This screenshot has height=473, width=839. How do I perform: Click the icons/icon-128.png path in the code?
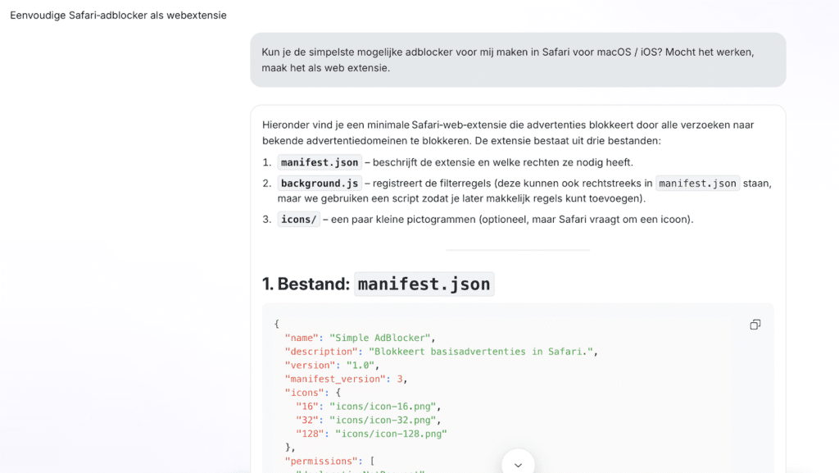389,433
